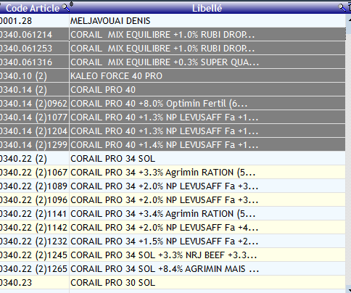351x293 pixels.
Task: Select row with code 0340.22 (2)1142
Action: [173, 228]
